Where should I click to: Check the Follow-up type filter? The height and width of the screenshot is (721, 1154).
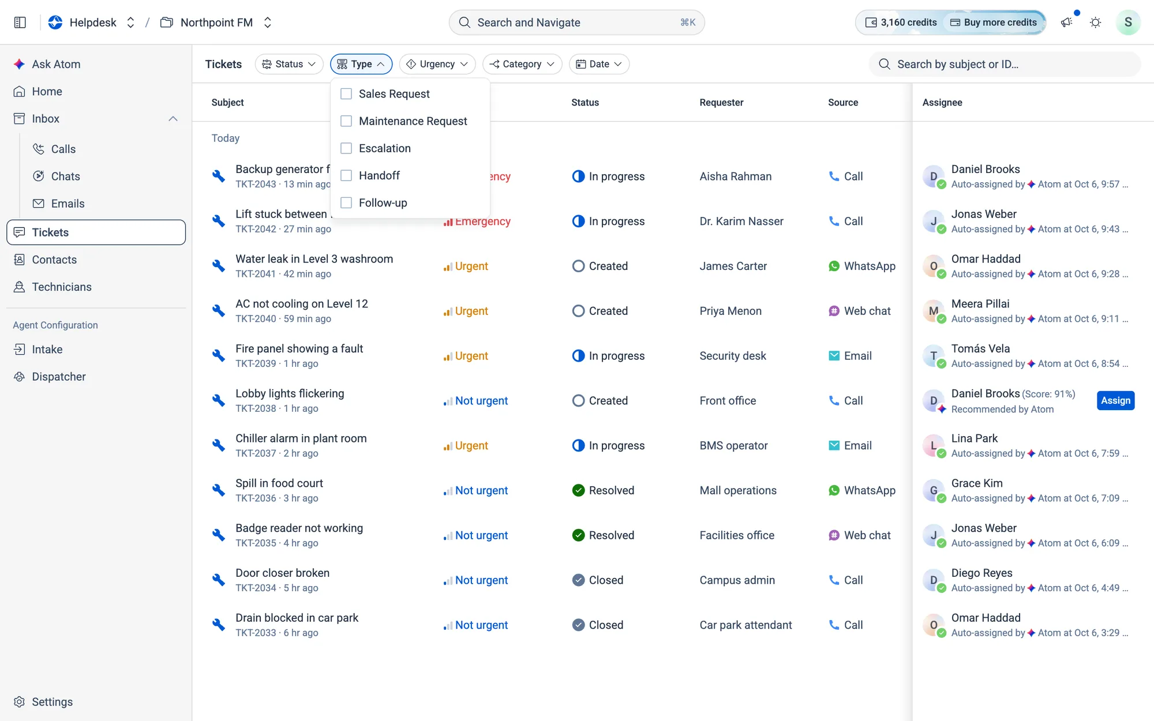click(346, 202)
